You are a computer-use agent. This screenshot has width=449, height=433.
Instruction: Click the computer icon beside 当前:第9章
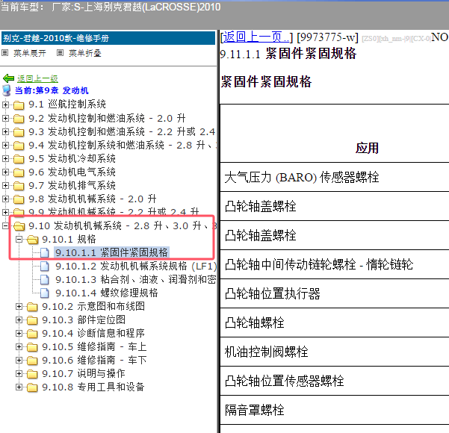tap(7, 90)
